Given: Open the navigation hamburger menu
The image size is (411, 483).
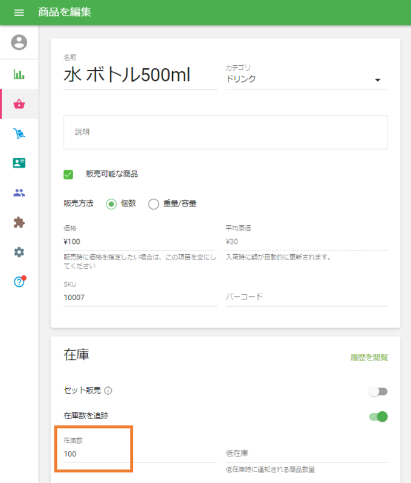Looking at the screenshot, I should tap(19, 12).
